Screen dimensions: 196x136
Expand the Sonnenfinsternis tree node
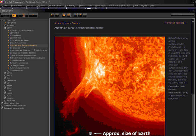[8, 70]
